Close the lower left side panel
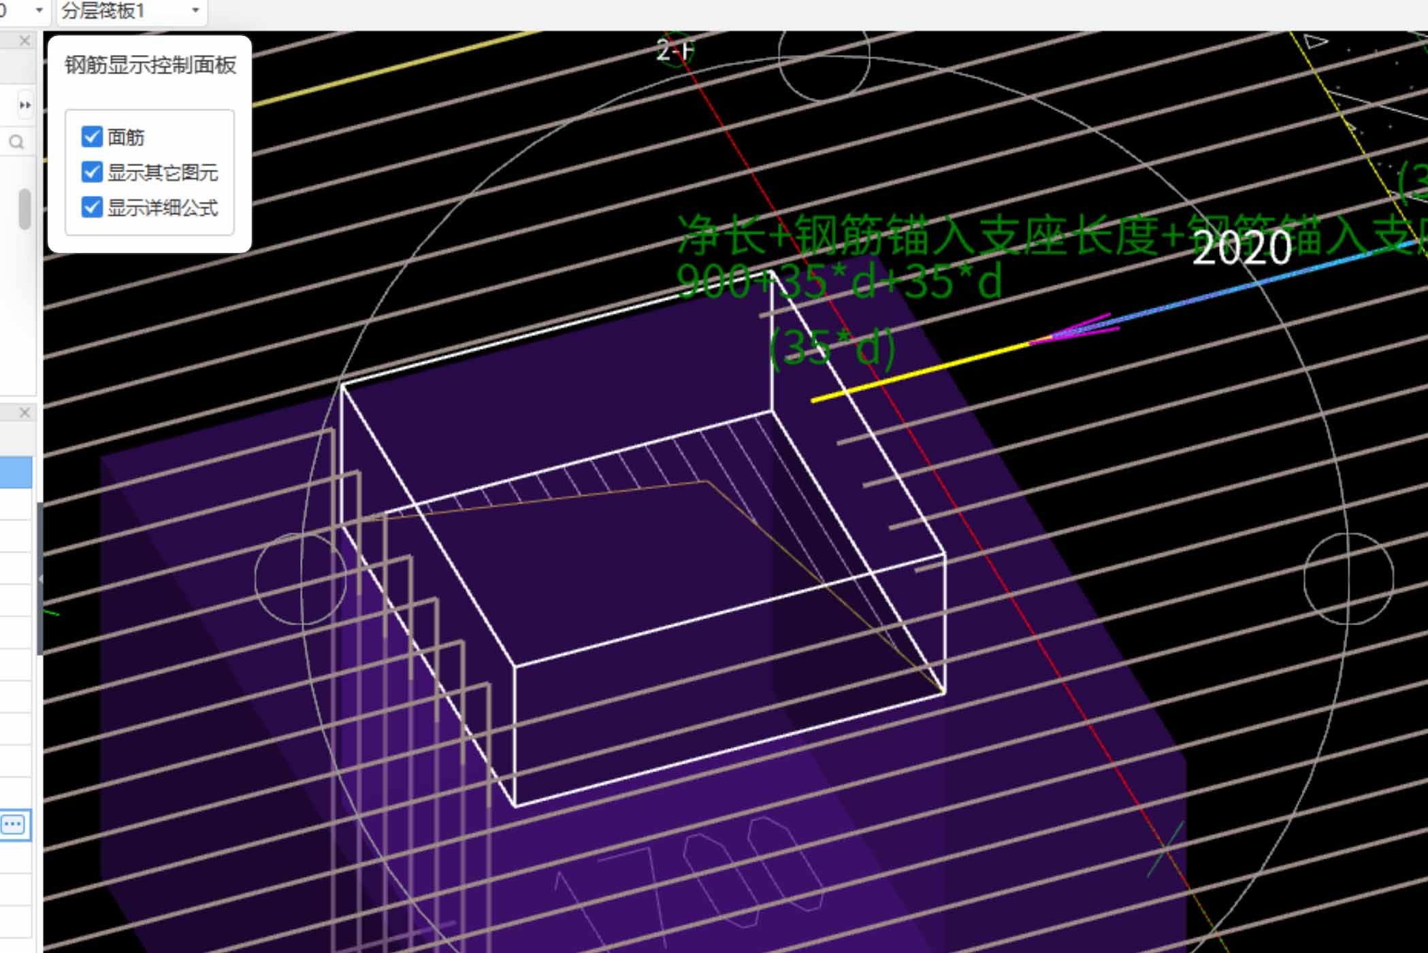Viewport: 1428px width, 953px height. tap(25, 413)
